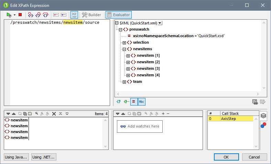Click the Step Out icon
The height and width of the screenshot is (164, 271).
point(46,15)
